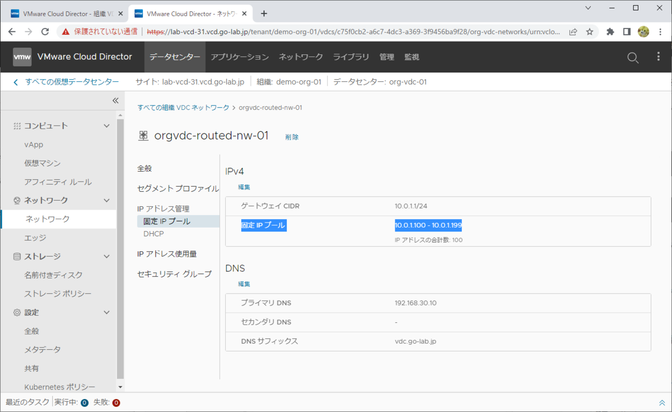Click the VMware vmw logo icon
The height and width of the screenshot is (412, 672).
(22, 57)
